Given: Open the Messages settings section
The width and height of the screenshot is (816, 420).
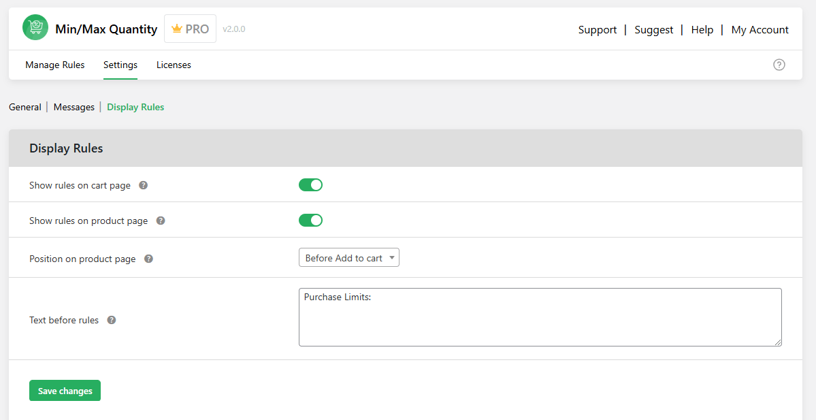Looking at the screenshot, I should (x=74, y=107).
